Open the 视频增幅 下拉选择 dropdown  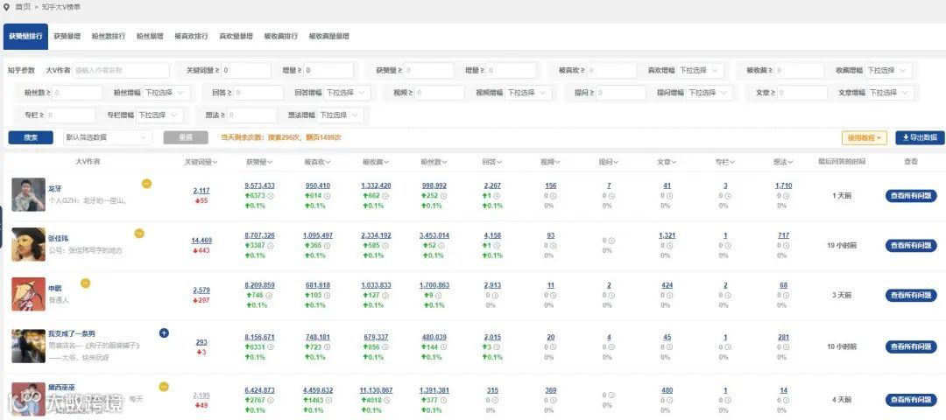528,93
